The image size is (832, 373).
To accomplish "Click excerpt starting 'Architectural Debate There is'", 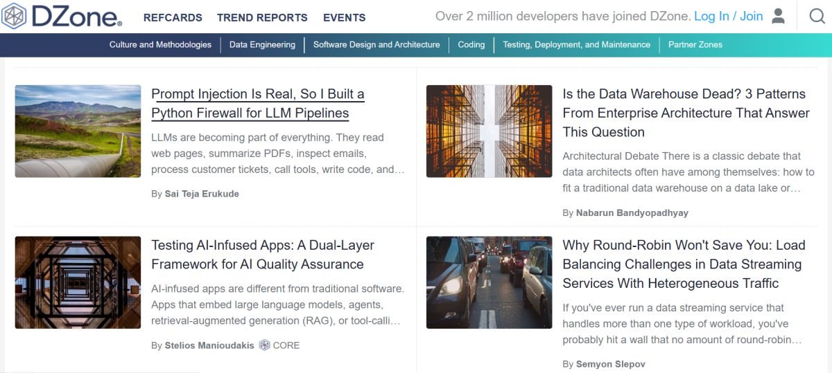I will pyautogui.click(x=688, y=172).
